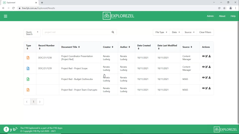The height and width of the screenshot is (134, 239).
Task: Edit the Project Team Chart.pptx record
Action: pos(206,88)
